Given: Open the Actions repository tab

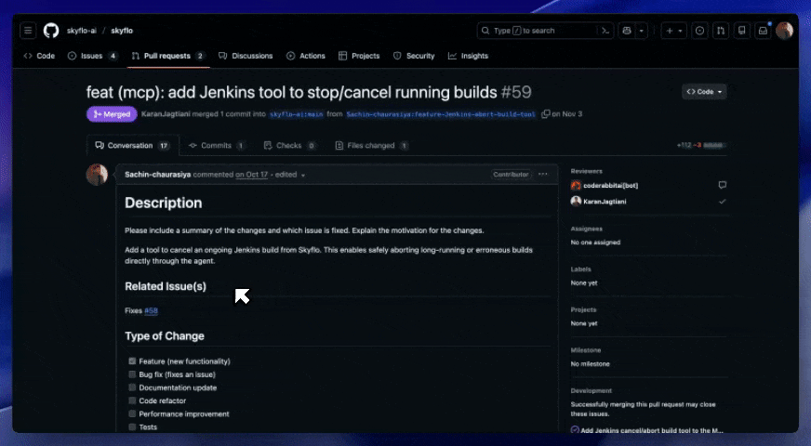Looking at the screenshot, I should [x=306, y=56].
